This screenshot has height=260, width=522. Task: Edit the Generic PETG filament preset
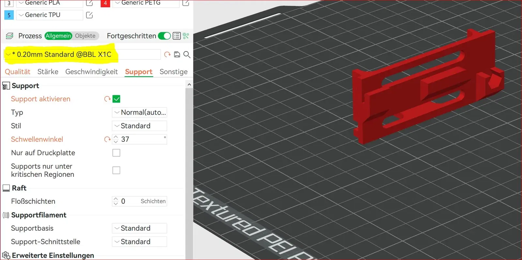point(186,3)
